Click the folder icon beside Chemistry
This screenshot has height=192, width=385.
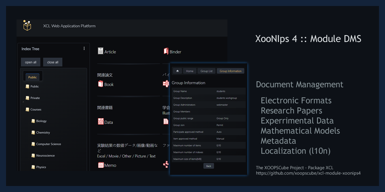pos(33,132)
